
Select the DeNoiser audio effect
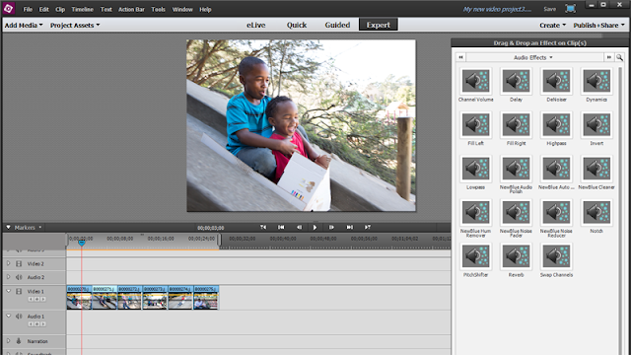click(x=556, y=81)
